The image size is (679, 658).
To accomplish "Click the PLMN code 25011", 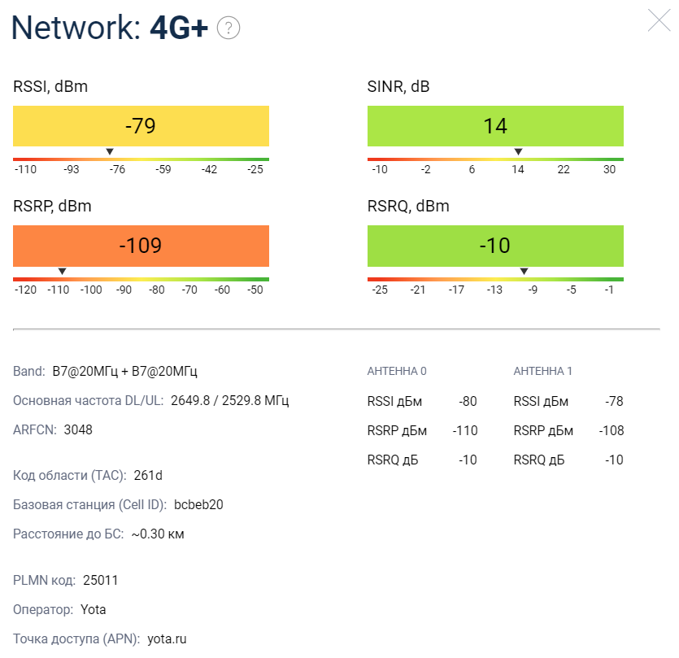I will [x=101, y=581].
